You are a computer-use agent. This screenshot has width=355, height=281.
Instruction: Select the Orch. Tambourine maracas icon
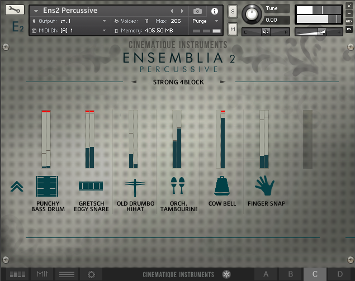coord(178,185)
